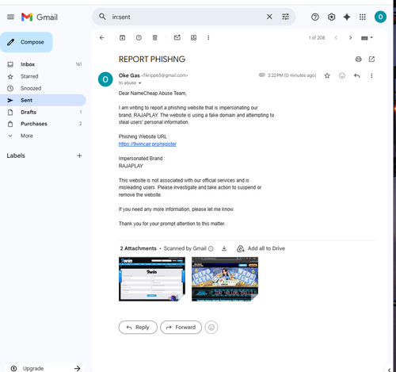Image resolution: width=396 pixels, height=372 pixels.
Task: Click the search magnifier icon
Action: (x=102, y=17)
